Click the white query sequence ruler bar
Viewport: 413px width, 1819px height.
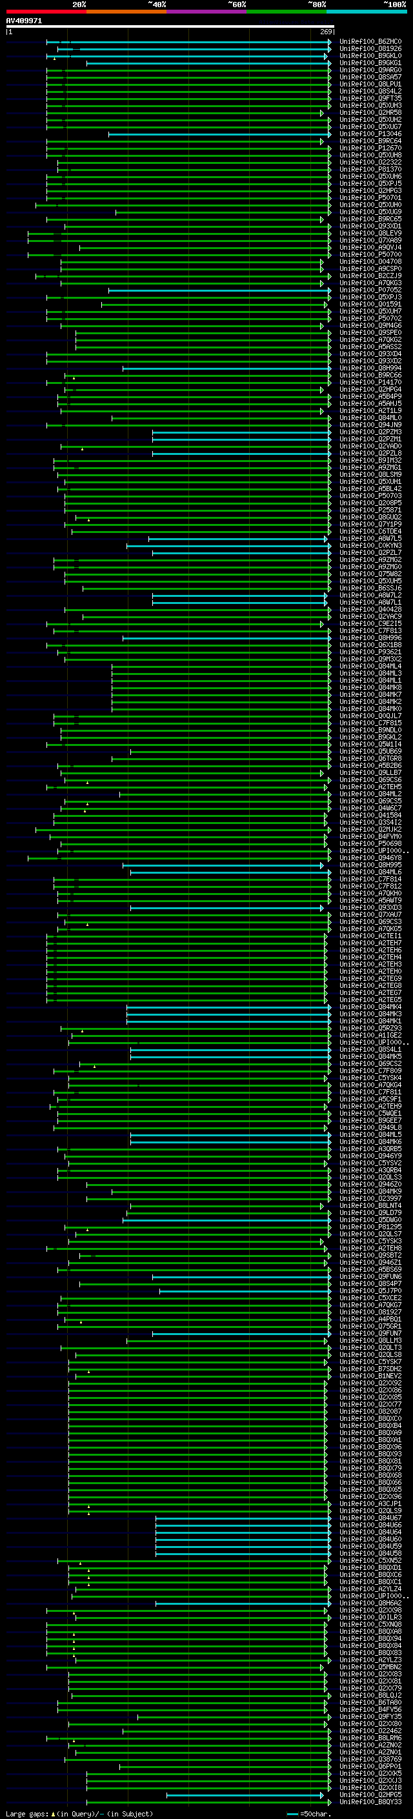click(170, 27)
